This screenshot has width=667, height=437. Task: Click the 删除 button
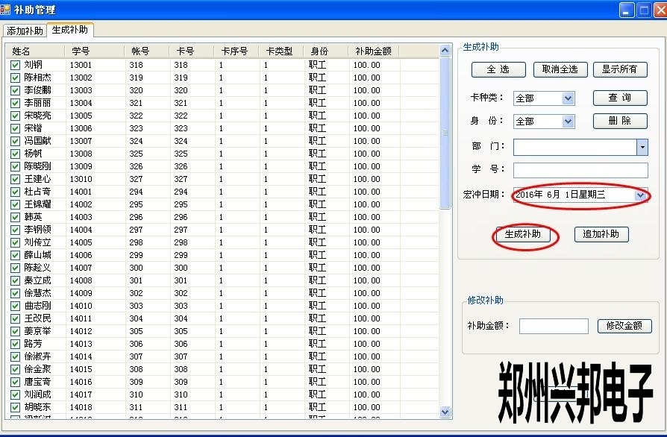point(620,121)
